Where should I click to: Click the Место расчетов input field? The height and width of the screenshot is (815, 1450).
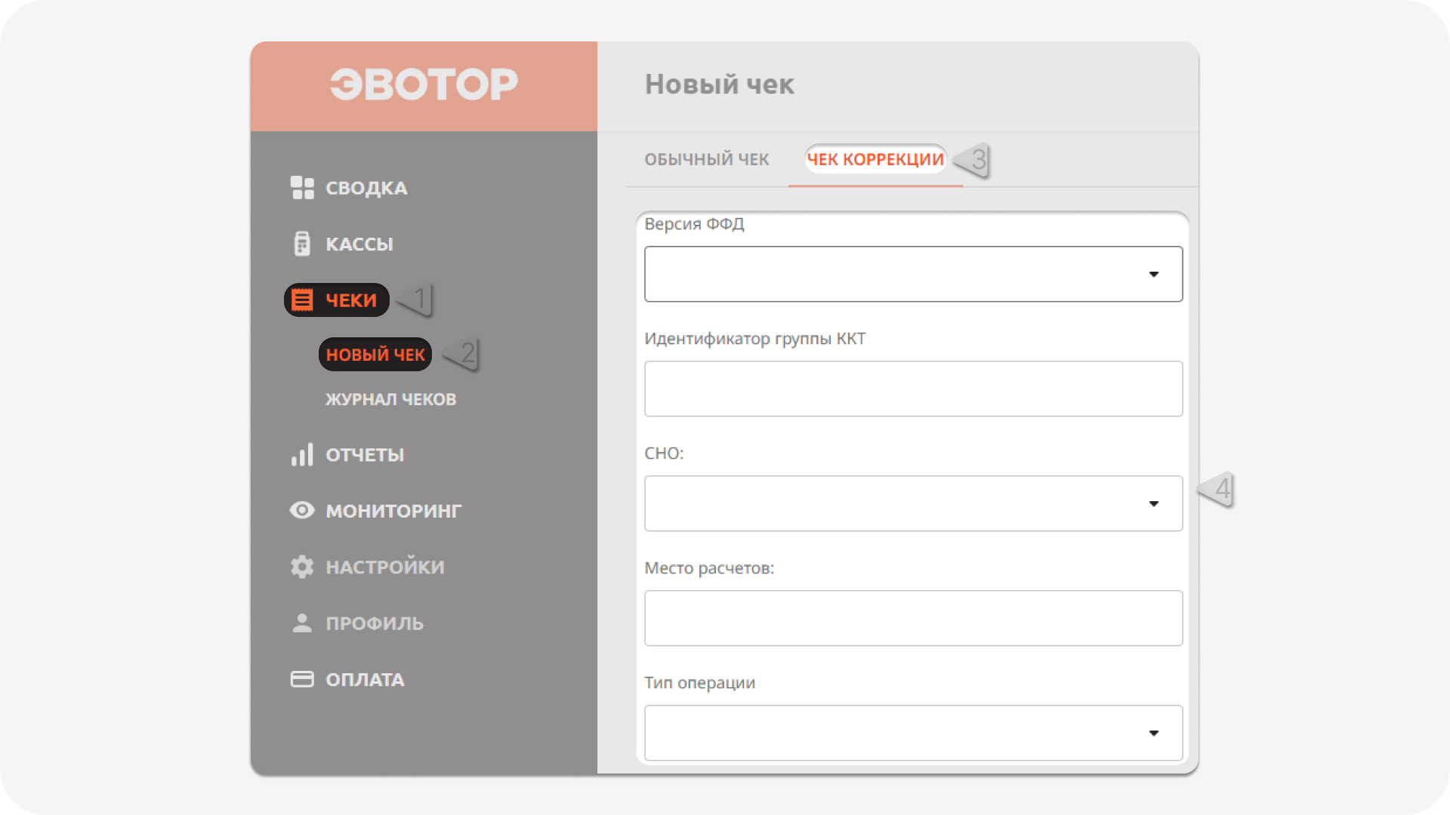[913, 618]
